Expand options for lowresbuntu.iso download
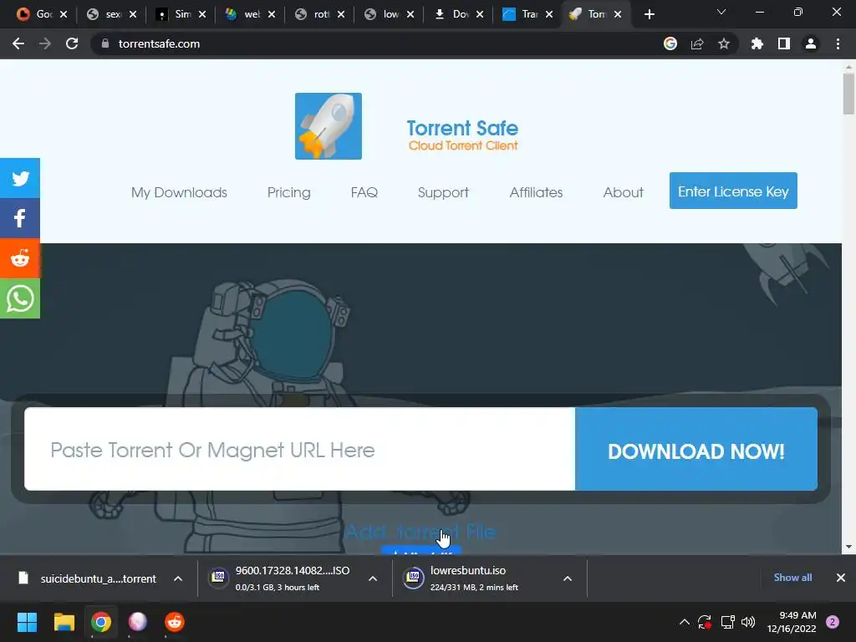 tap(568, 578)
